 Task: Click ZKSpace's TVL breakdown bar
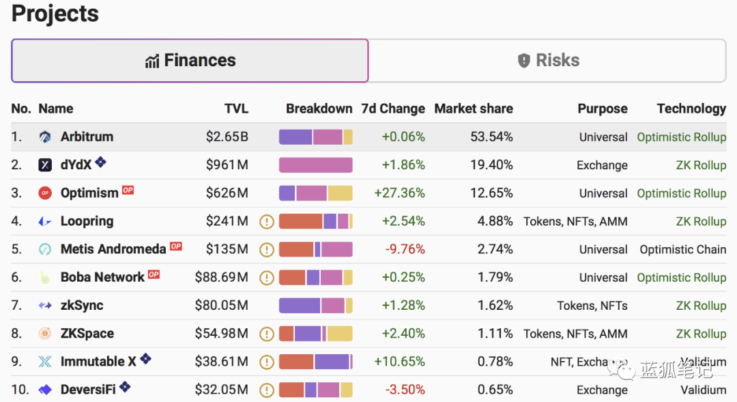[x=316, y=333]
